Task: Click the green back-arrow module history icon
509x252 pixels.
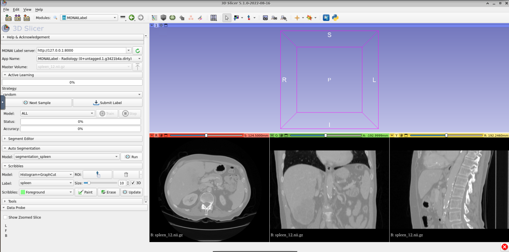Action: [x=131, y=18]
